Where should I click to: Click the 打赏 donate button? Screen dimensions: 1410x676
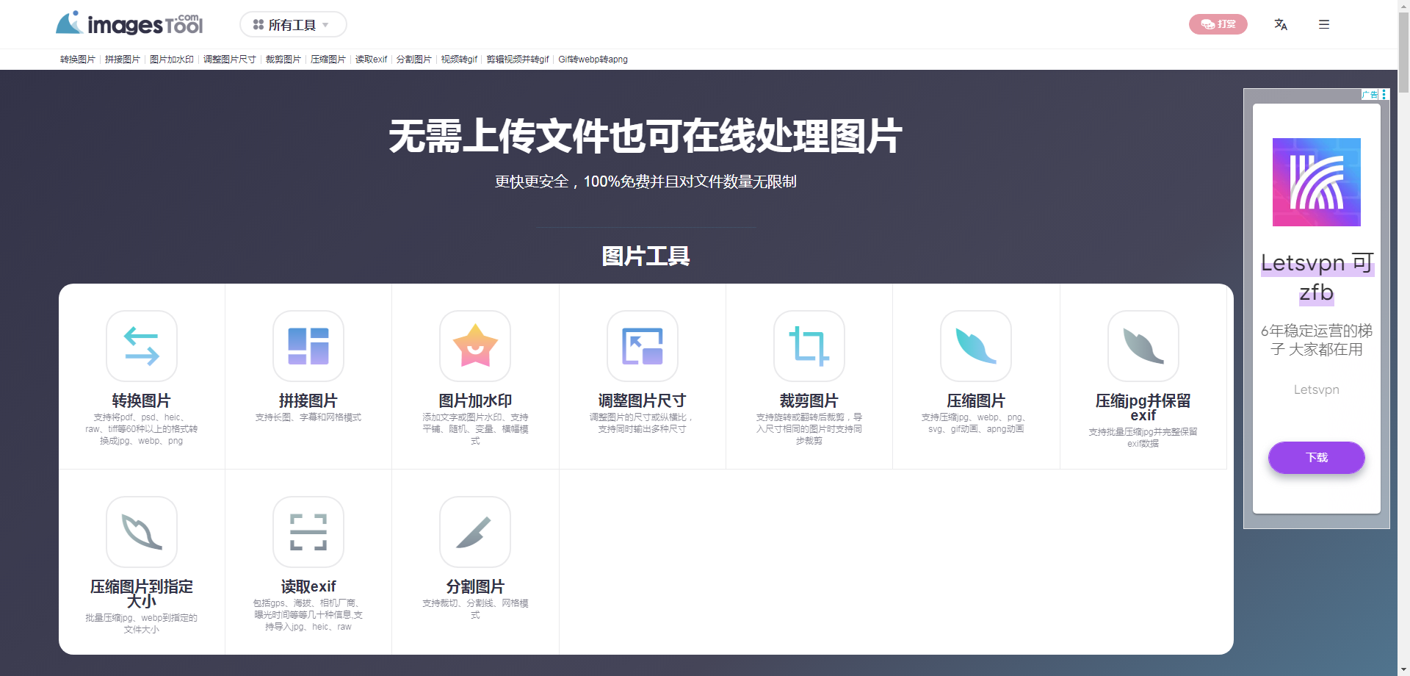click(1218, 24)
